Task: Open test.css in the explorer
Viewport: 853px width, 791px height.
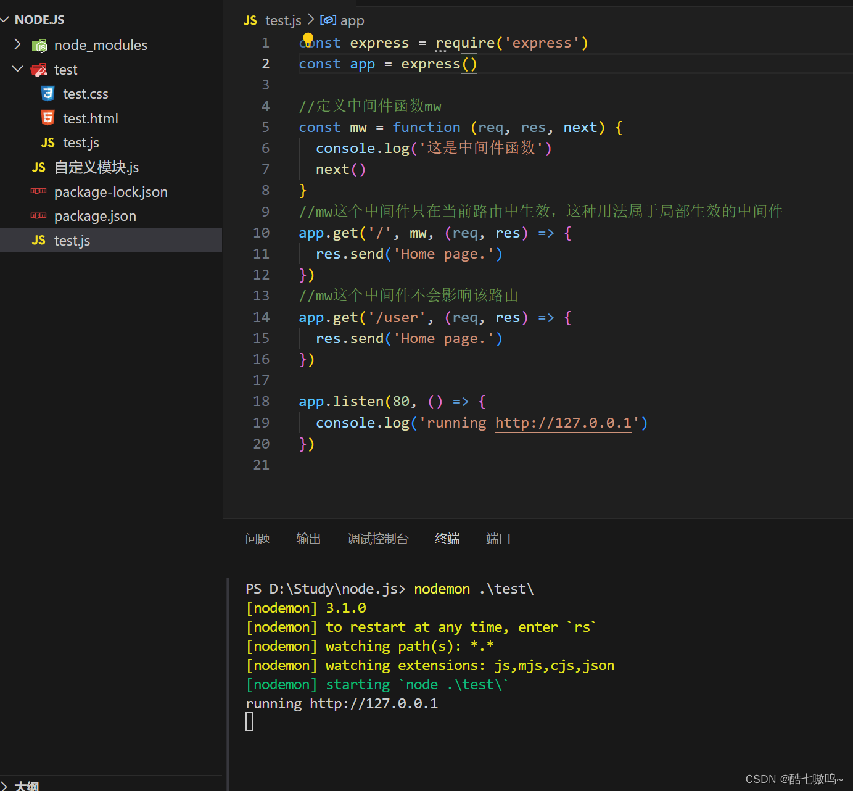Action: pos(85,94)
